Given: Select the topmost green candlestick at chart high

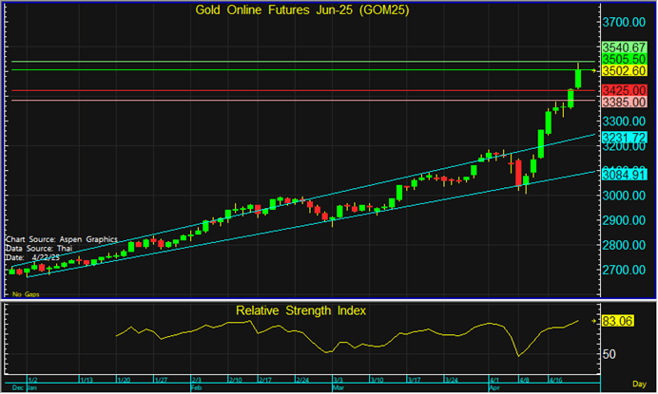Looking at the screenshot, I should click(578, 78).
